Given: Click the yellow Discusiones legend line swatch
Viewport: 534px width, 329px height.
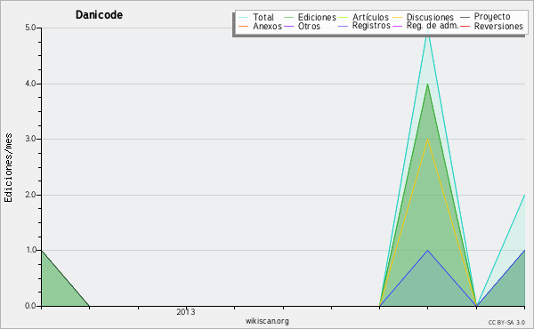Looking at the screenshot, I should (397, 17).
